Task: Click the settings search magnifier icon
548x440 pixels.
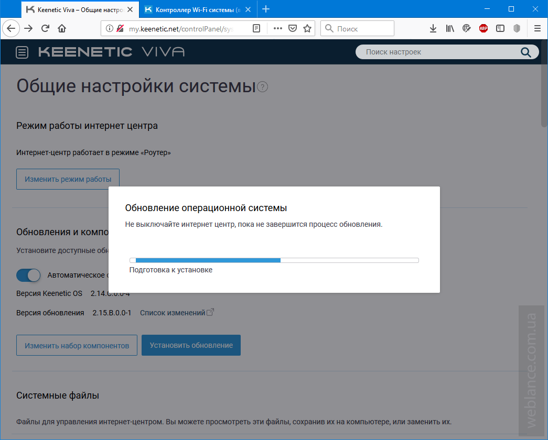Action: 525,52
